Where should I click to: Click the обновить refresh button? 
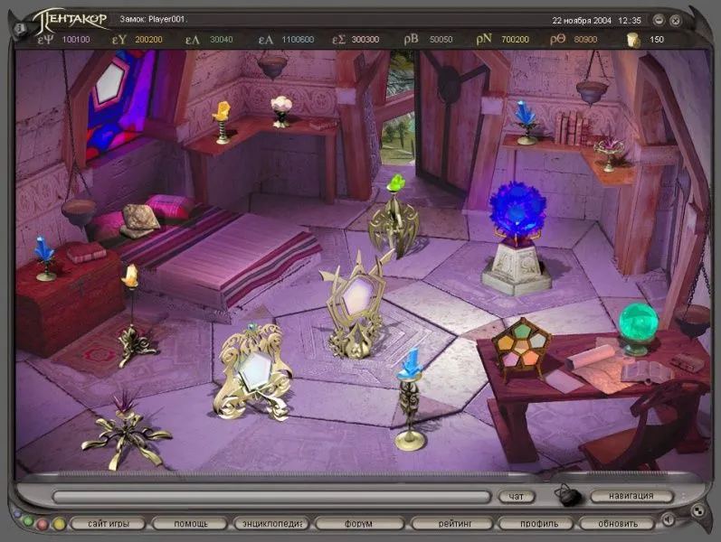click(x=618, y=523)
